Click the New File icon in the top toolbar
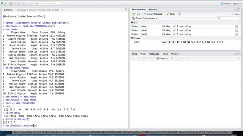Screen dimensions: 243x136 tap(2, 3)
